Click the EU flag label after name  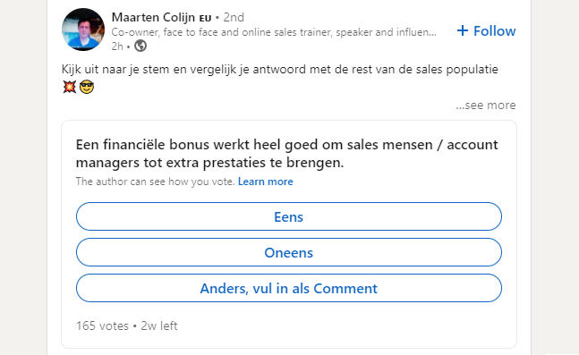(205, 18)
